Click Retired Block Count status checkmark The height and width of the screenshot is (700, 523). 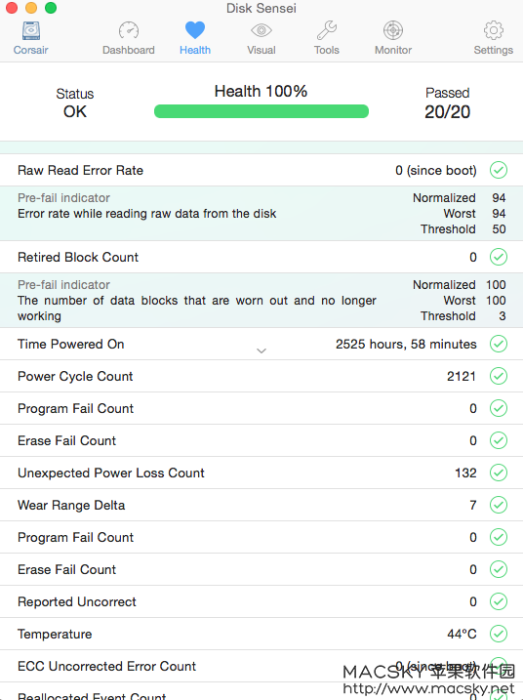499,257
